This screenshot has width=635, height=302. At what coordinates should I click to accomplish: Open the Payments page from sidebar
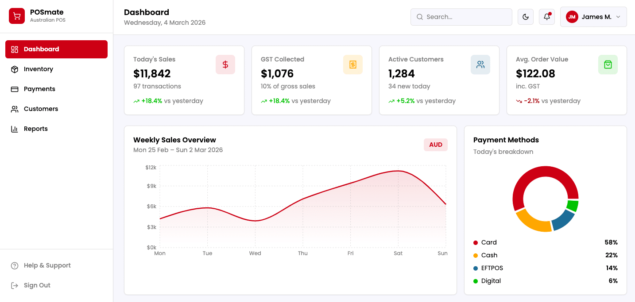coord(39,89)
